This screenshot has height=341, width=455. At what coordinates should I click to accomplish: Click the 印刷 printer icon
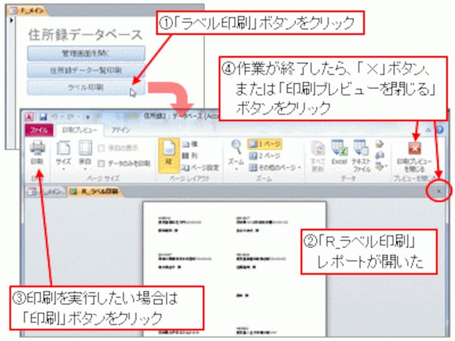point(38,153)
